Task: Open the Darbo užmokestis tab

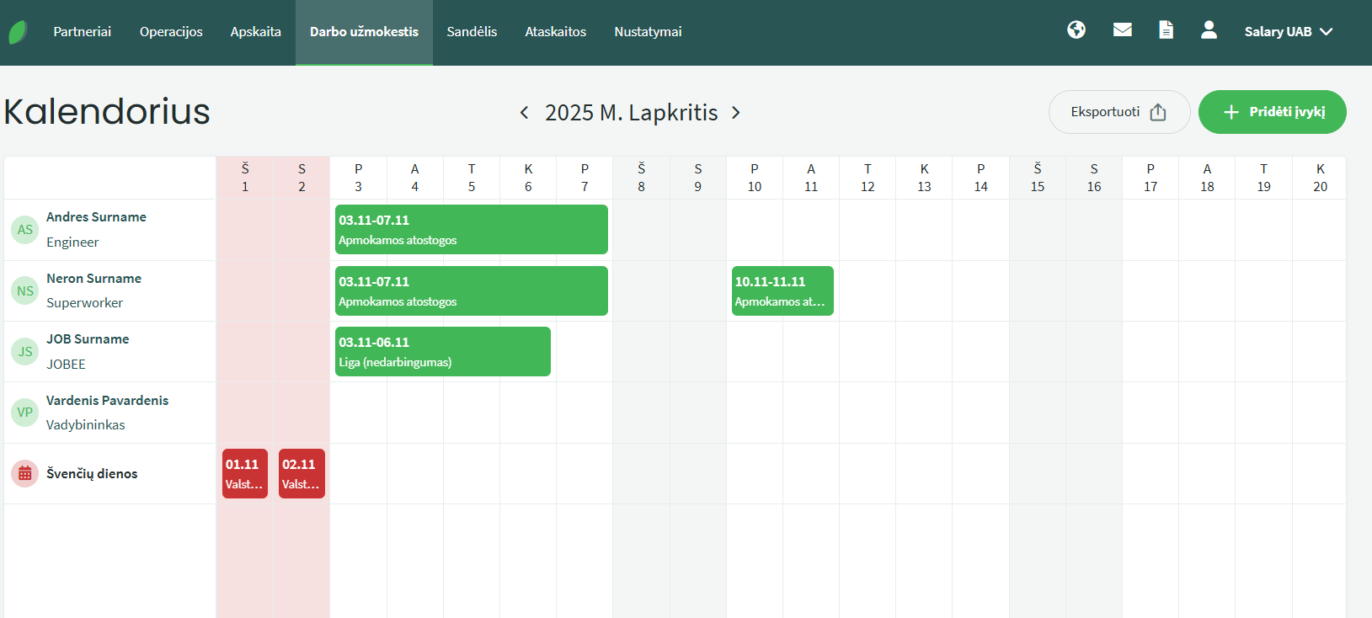Action: click(364, 32)
